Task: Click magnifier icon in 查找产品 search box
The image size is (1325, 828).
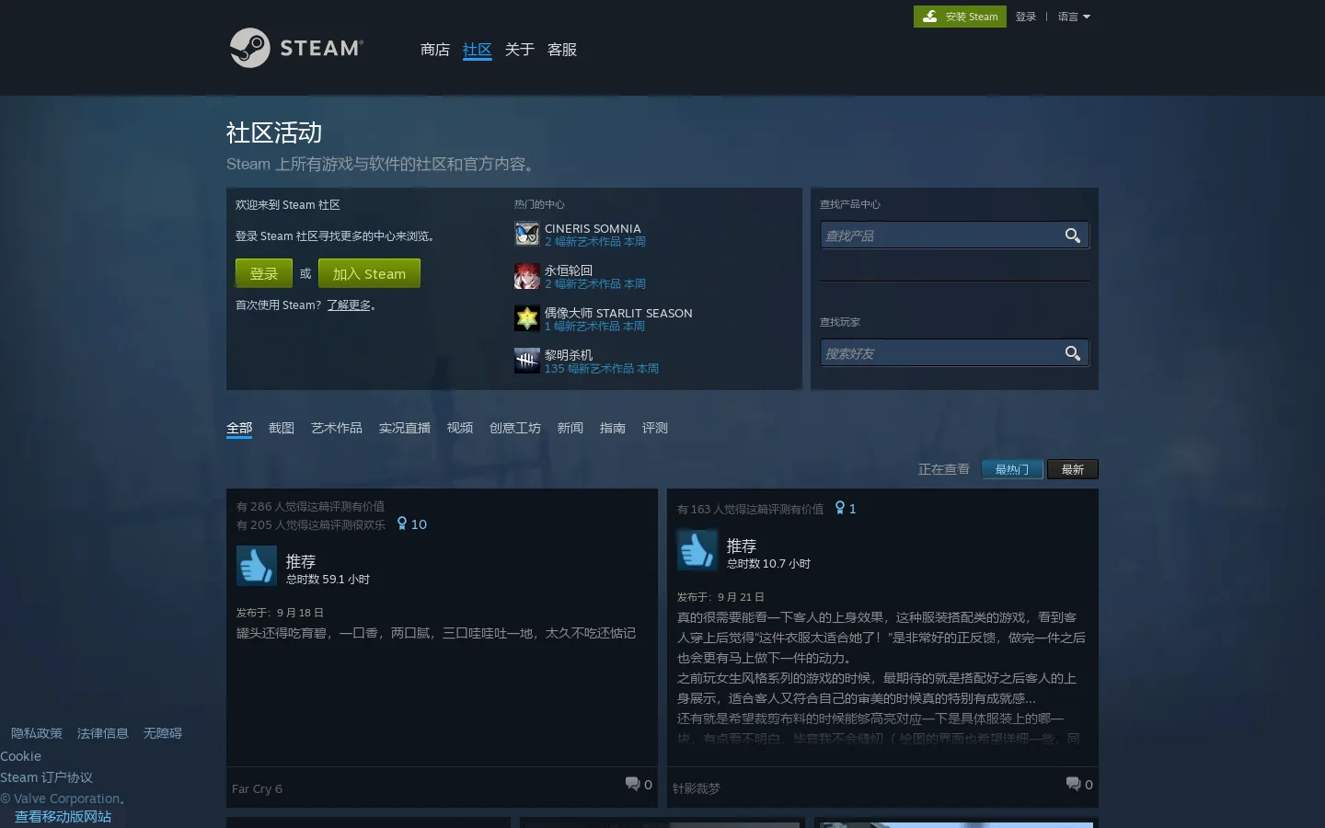Action: pos(1073,236)
